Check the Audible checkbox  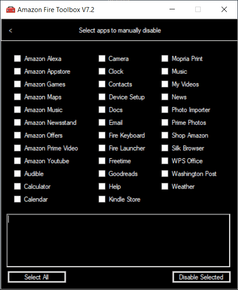point(17,173)
